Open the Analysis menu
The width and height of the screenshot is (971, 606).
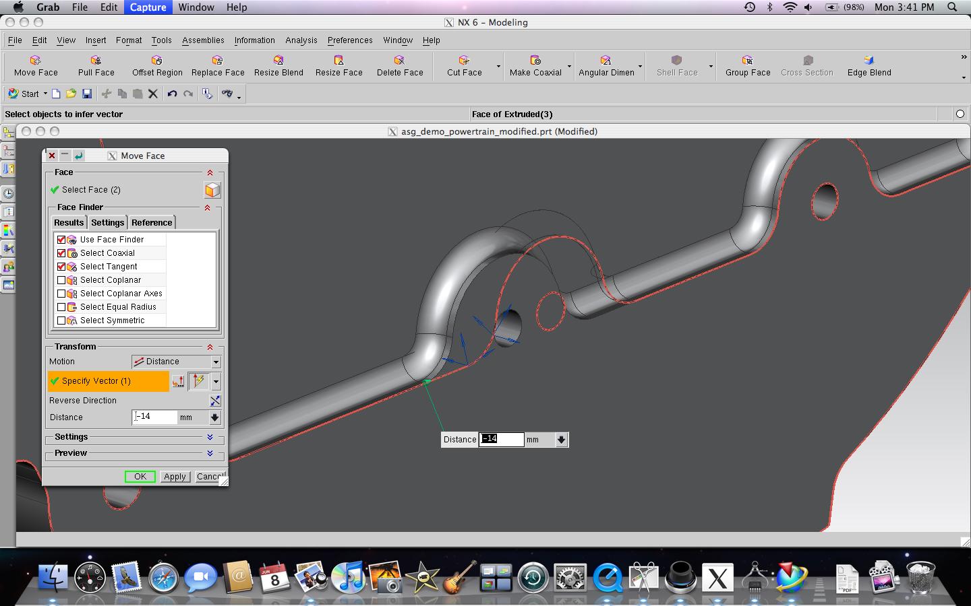point(301,40)
